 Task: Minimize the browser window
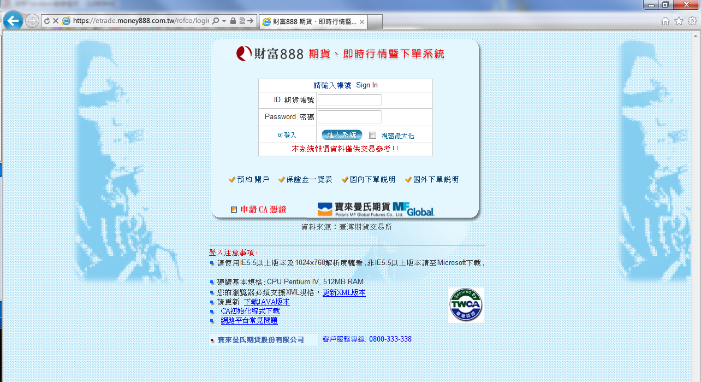coord(650,4)
